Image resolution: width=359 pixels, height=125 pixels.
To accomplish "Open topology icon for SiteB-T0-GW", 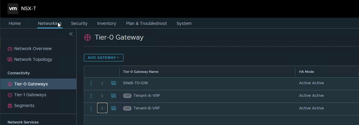I will click(x=113, y=83).
